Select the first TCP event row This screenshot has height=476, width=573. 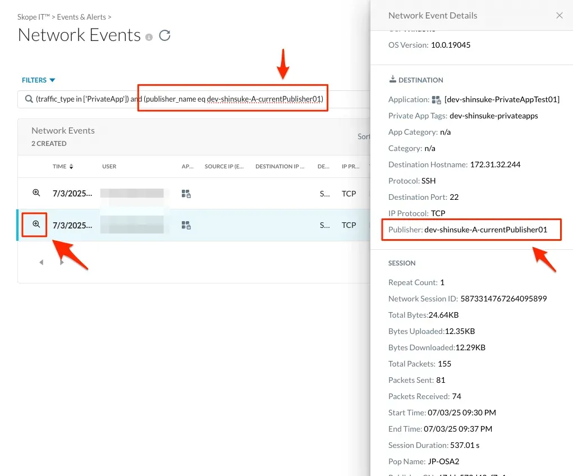tap(349, 194)
